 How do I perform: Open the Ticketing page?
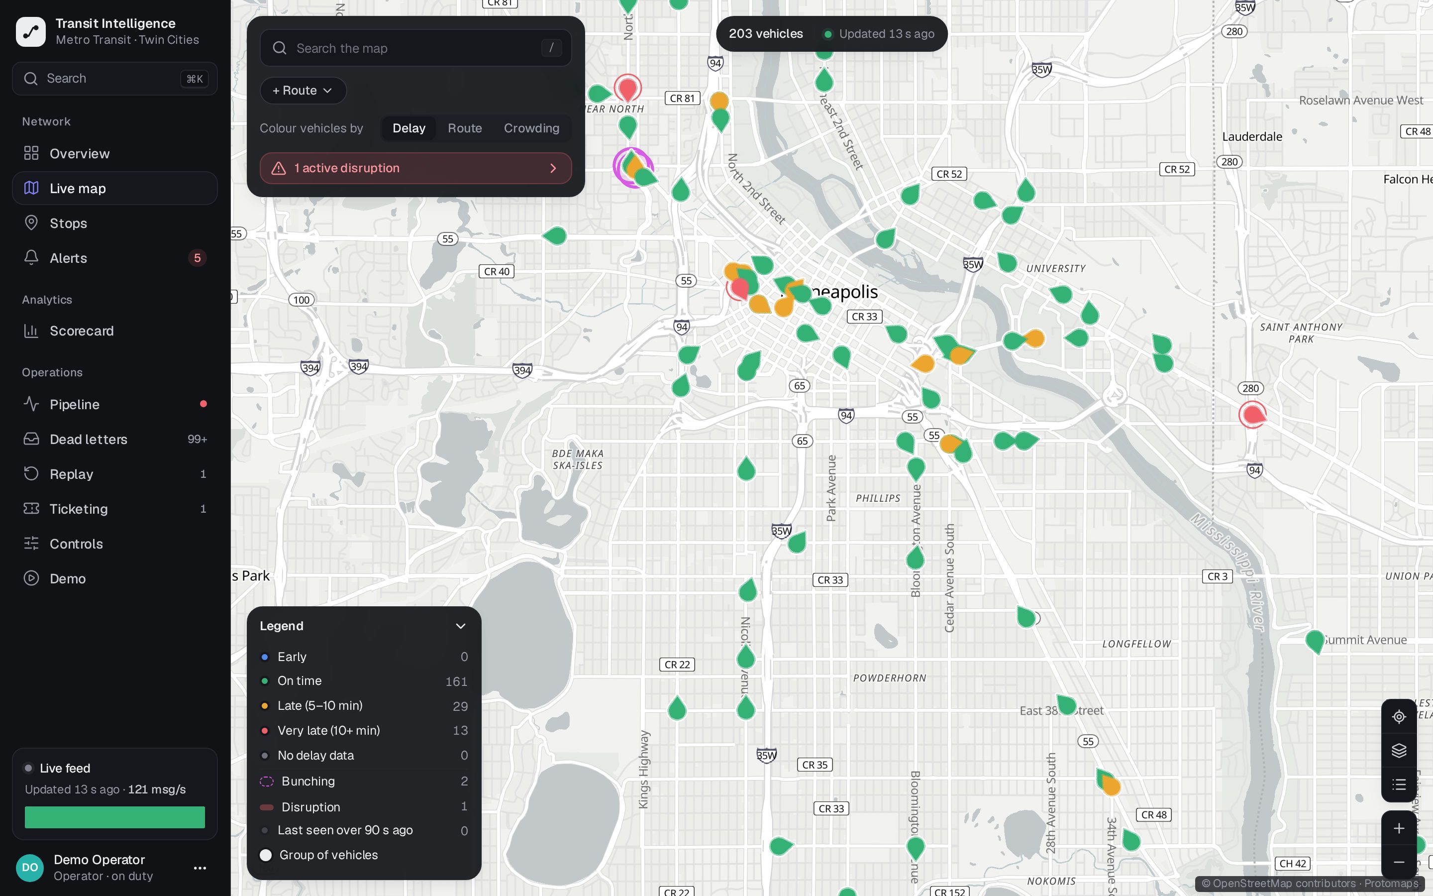(x=115, y=508)
